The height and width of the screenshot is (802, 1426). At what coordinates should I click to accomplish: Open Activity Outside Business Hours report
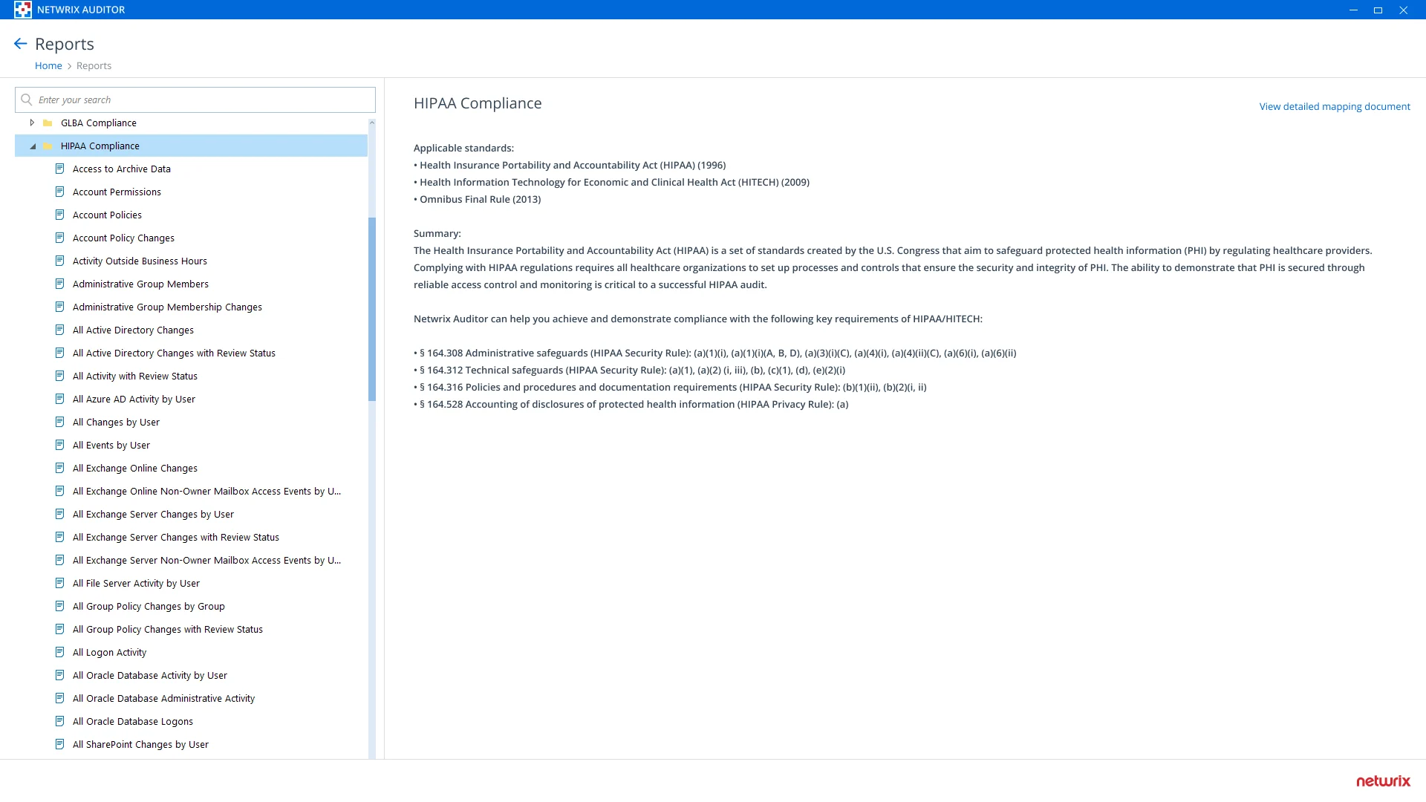[x=140, y=261]
